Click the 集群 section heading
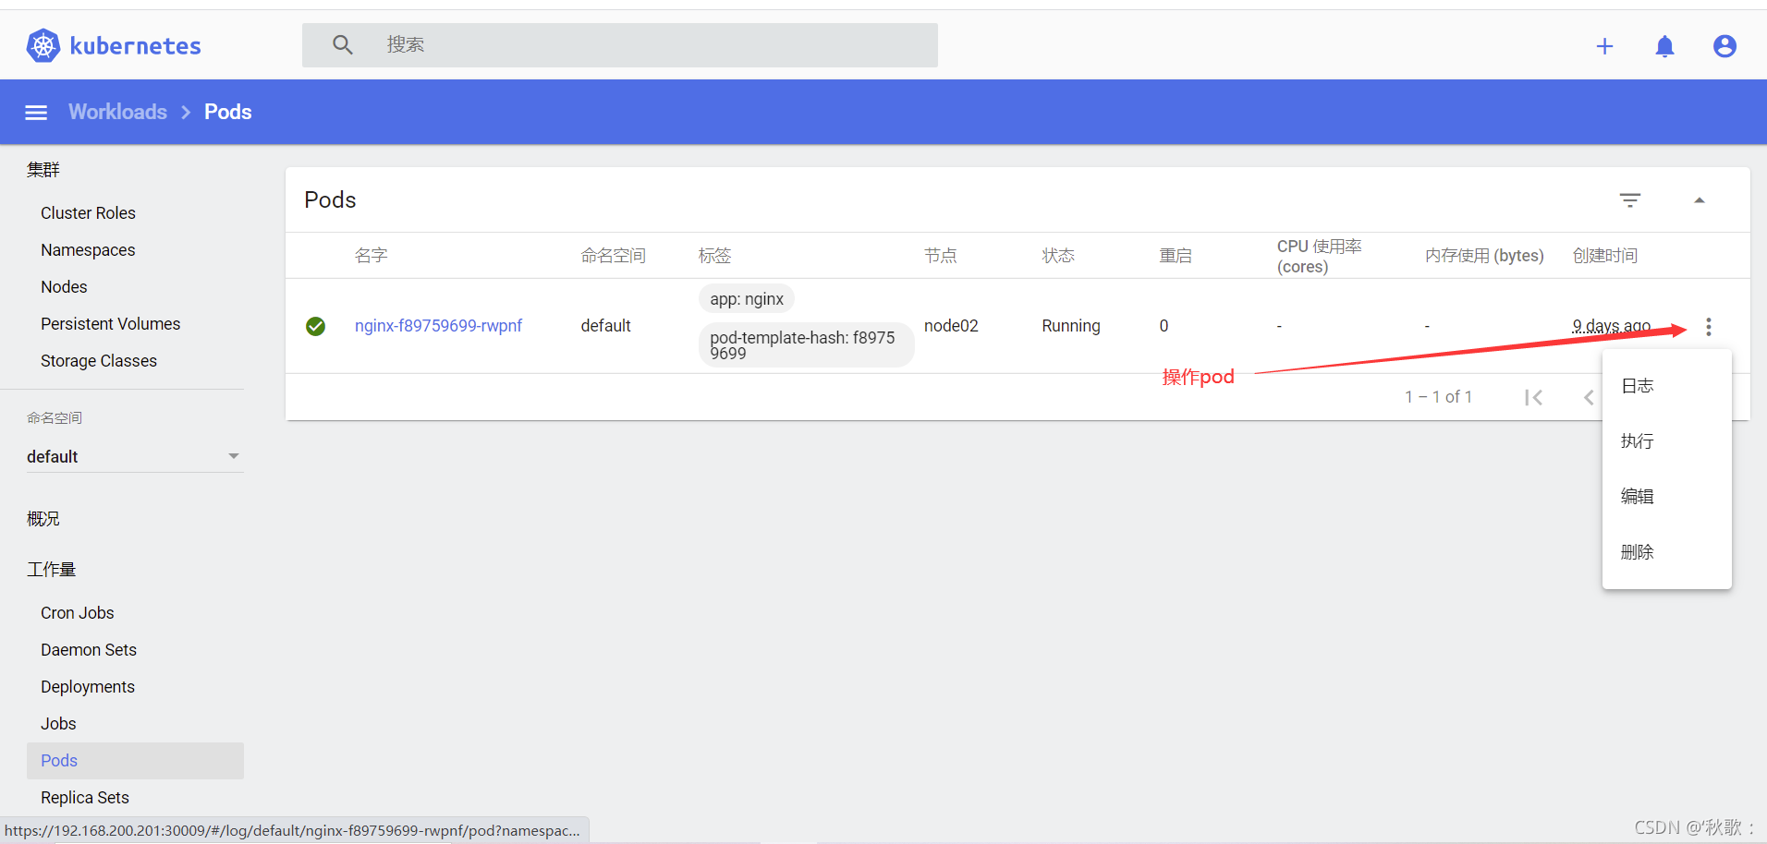 point(43,170)
